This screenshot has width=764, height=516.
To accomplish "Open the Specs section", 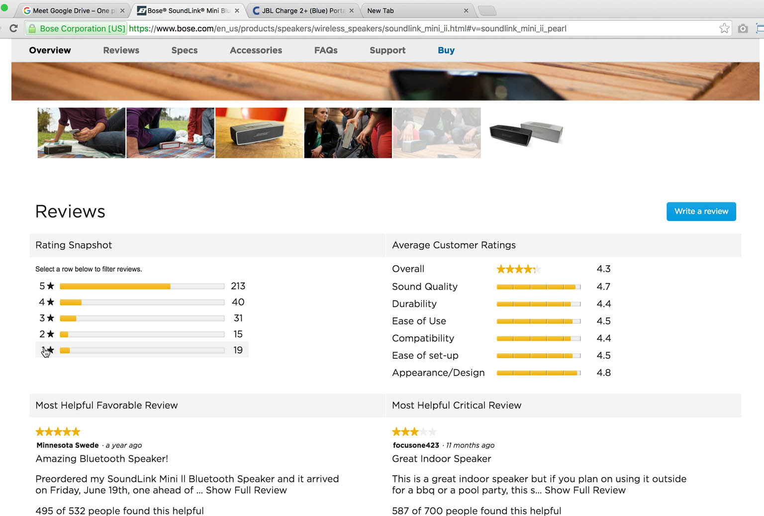I will coord(184,50).
